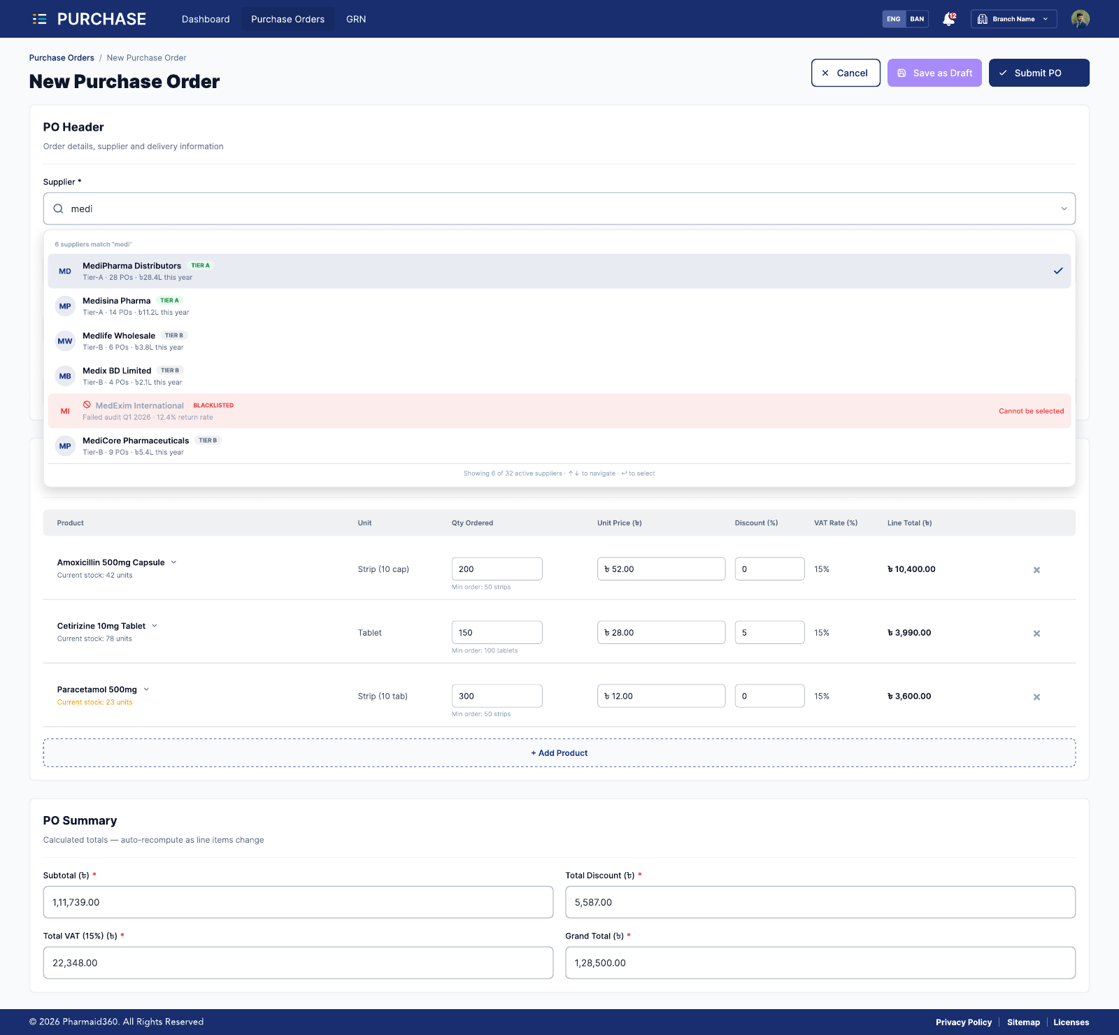Edit Paracetamol discount field

[x=769, y=696]
